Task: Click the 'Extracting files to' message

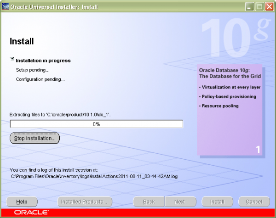Action: [x=60, y=115]
